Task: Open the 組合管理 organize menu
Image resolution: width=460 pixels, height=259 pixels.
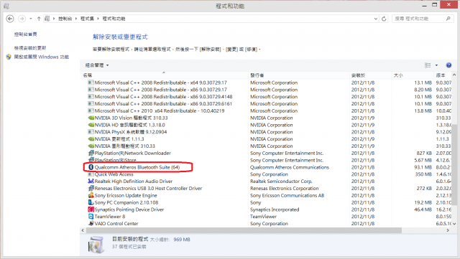Action: click(x=97, y=65)
